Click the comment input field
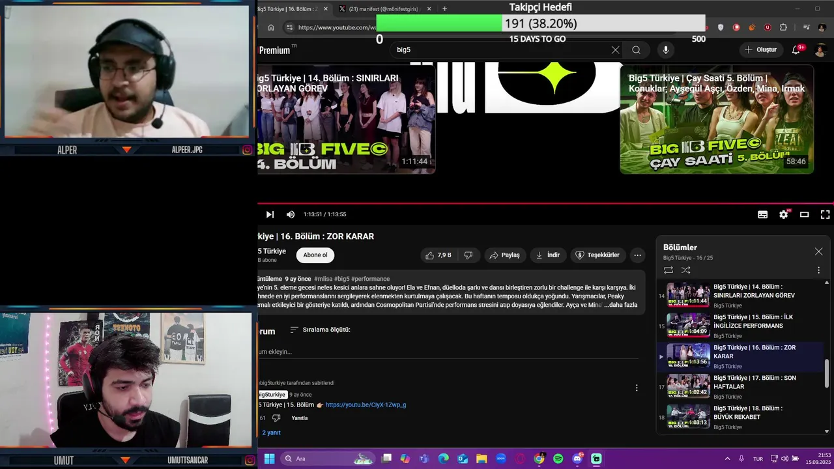Viewport: 834px width, 469px height. 447,352
